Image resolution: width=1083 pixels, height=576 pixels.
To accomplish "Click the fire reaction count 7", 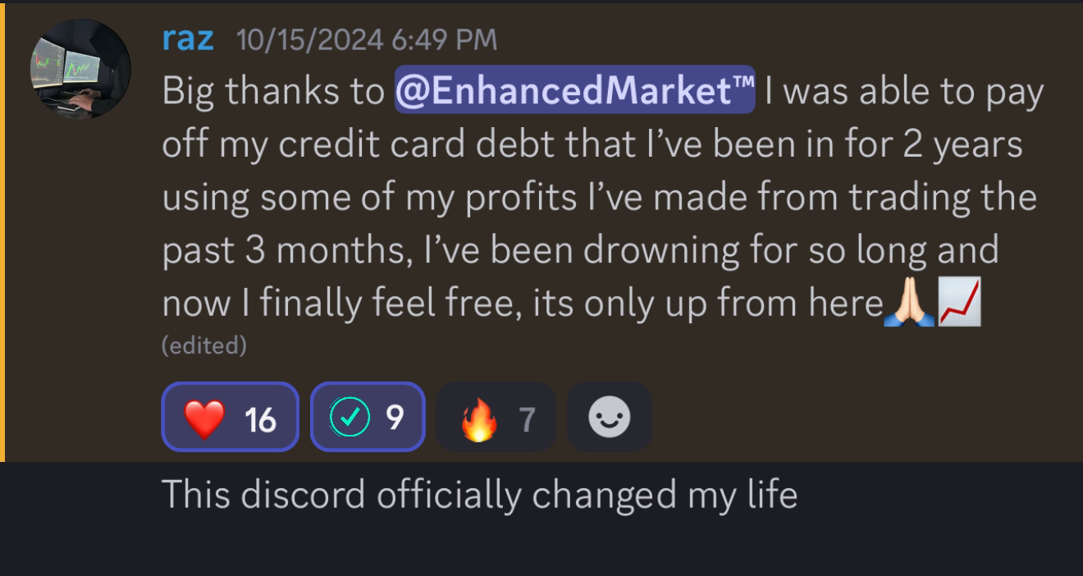I will tap(527, 419).
